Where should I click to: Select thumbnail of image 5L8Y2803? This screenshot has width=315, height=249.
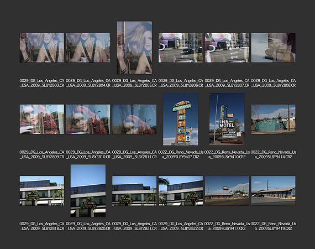42,48
